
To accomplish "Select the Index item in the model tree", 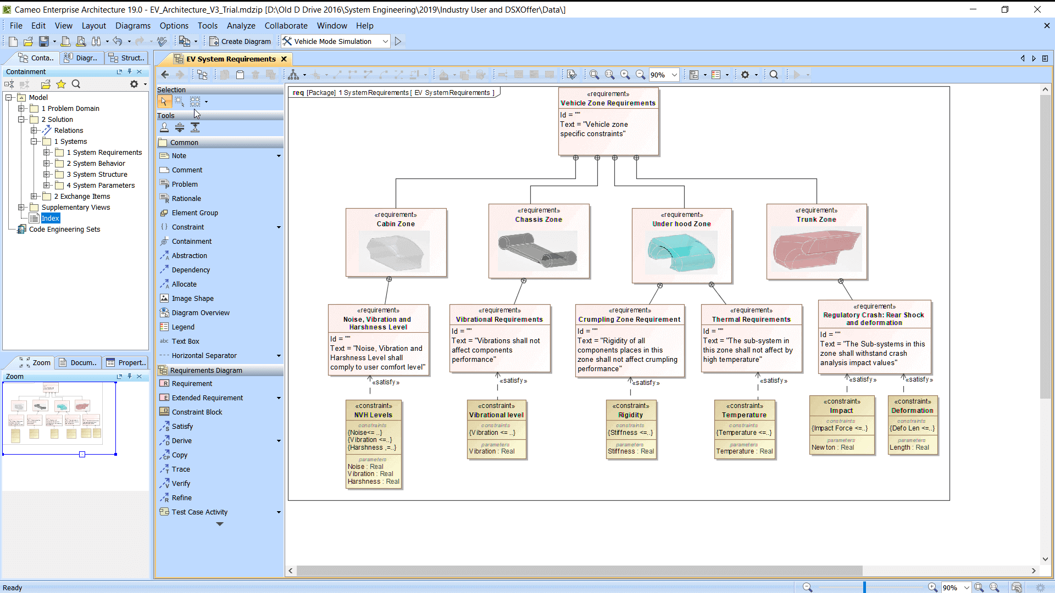I will tap(51, 218).
